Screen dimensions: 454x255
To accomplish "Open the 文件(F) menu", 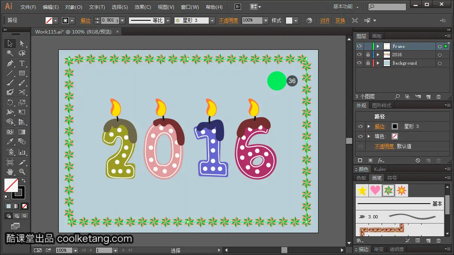I will click(x=28, y=7).
